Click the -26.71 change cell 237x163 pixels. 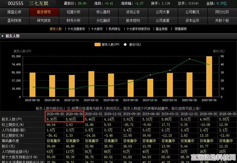coord(128,125)
